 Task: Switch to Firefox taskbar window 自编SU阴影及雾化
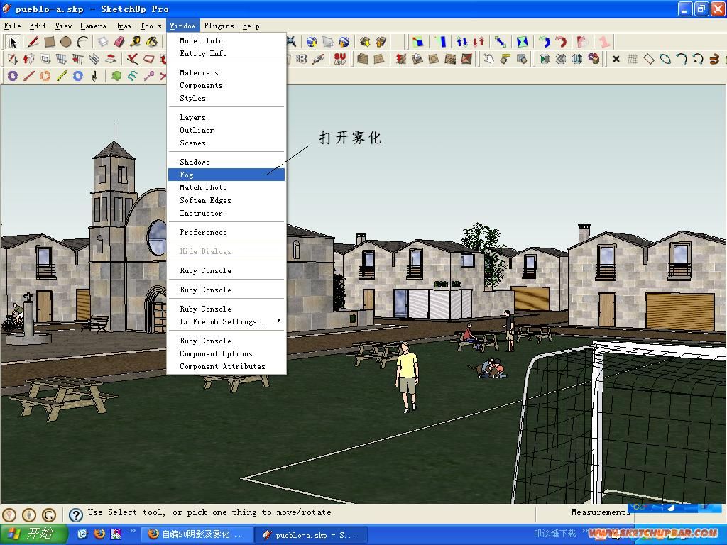(x=197, y=535)
